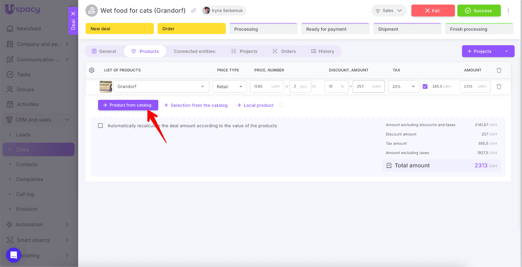Copy deal link using chain icon
522x267 pixels.
coord(193,11)
